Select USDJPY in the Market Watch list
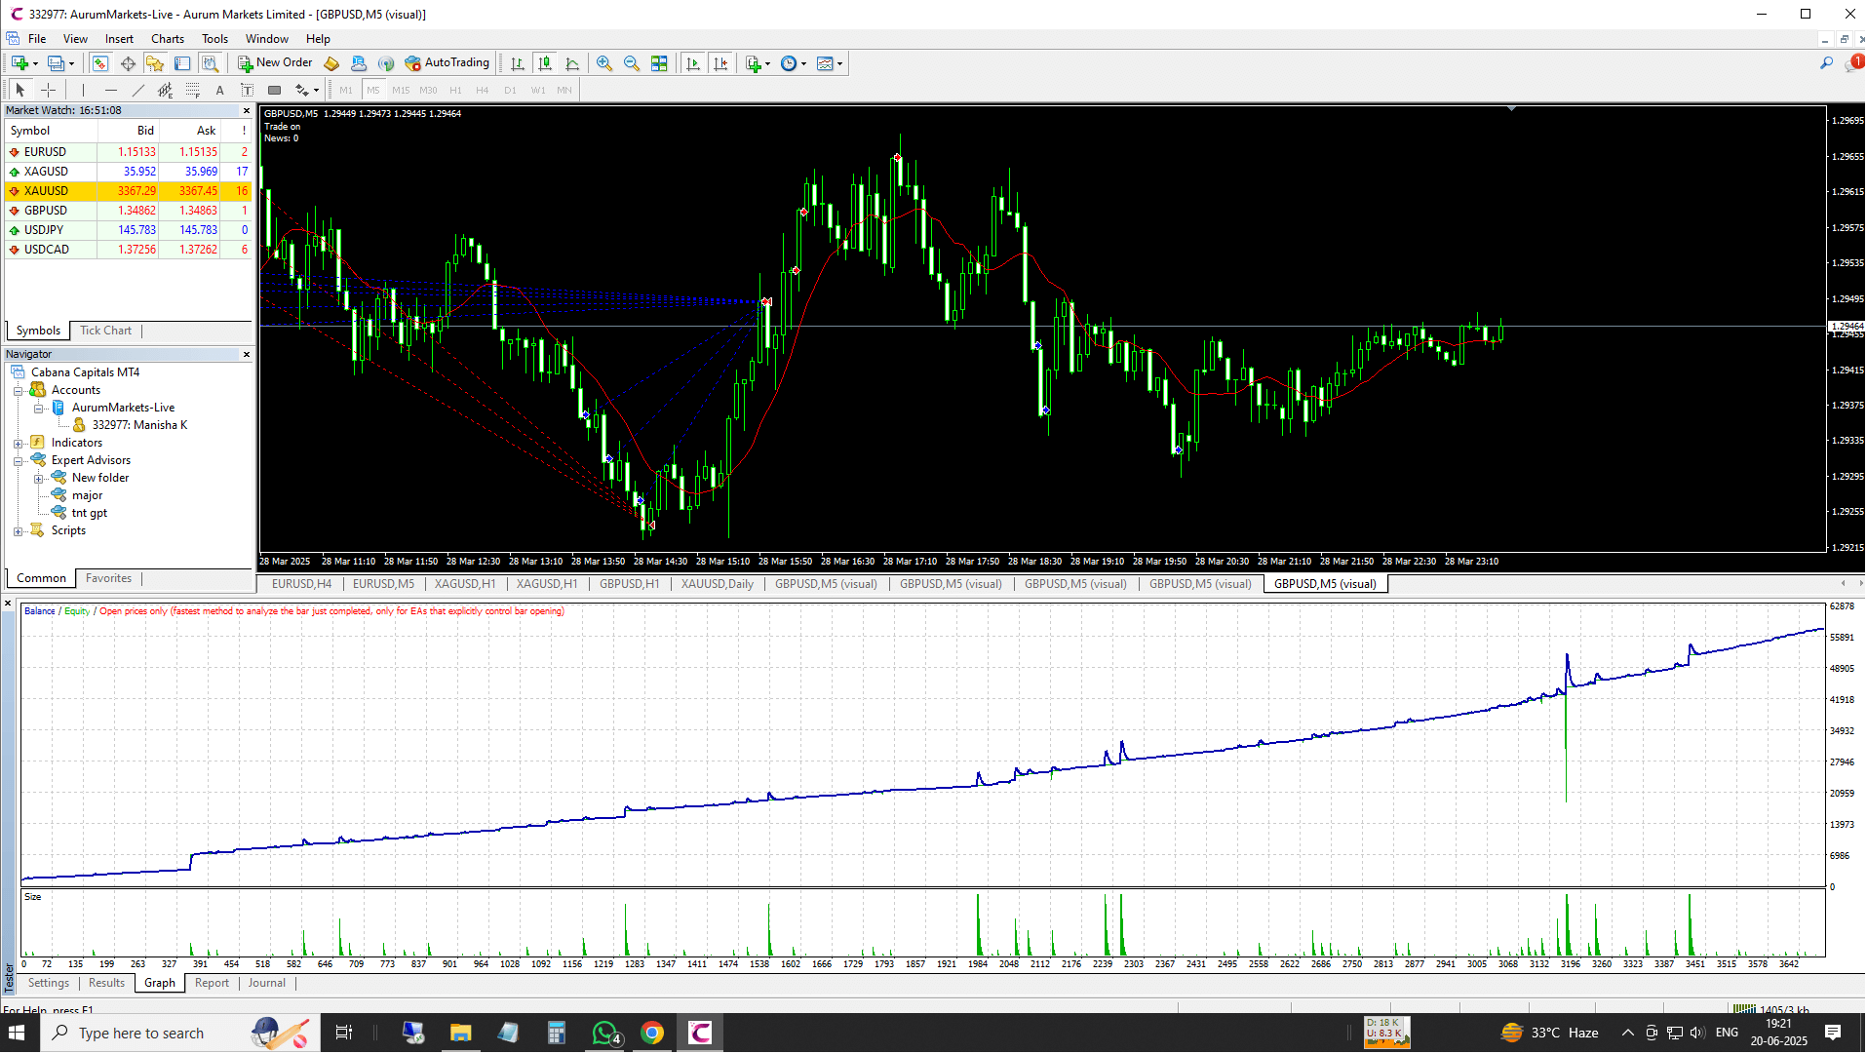This screenshot has height=1054, width=1867. pos(45,230)
